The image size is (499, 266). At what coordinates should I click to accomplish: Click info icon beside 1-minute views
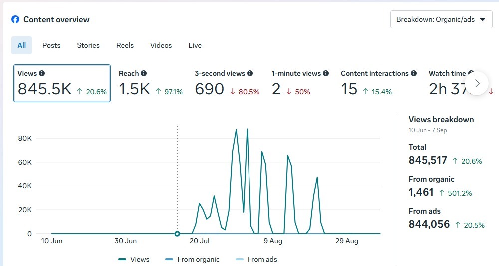(x=326, y=73)
